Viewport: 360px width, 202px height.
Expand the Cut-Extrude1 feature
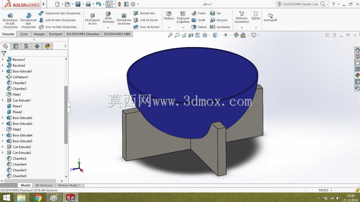point(3,100)
